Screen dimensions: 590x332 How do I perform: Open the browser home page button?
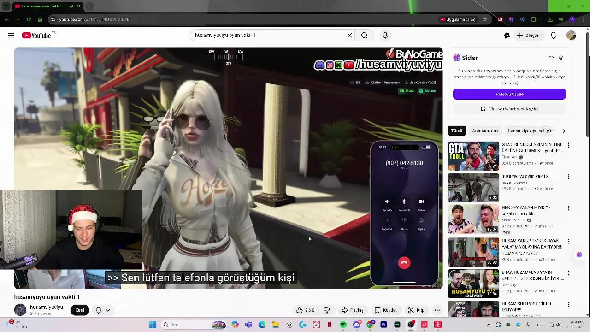point(40,19)
